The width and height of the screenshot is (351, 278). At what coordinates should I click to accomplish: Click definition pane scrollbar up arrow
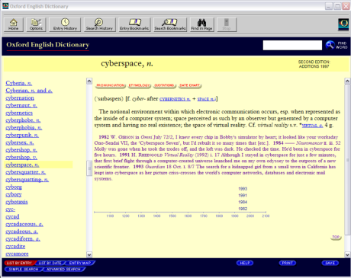(x=347, y=81)
